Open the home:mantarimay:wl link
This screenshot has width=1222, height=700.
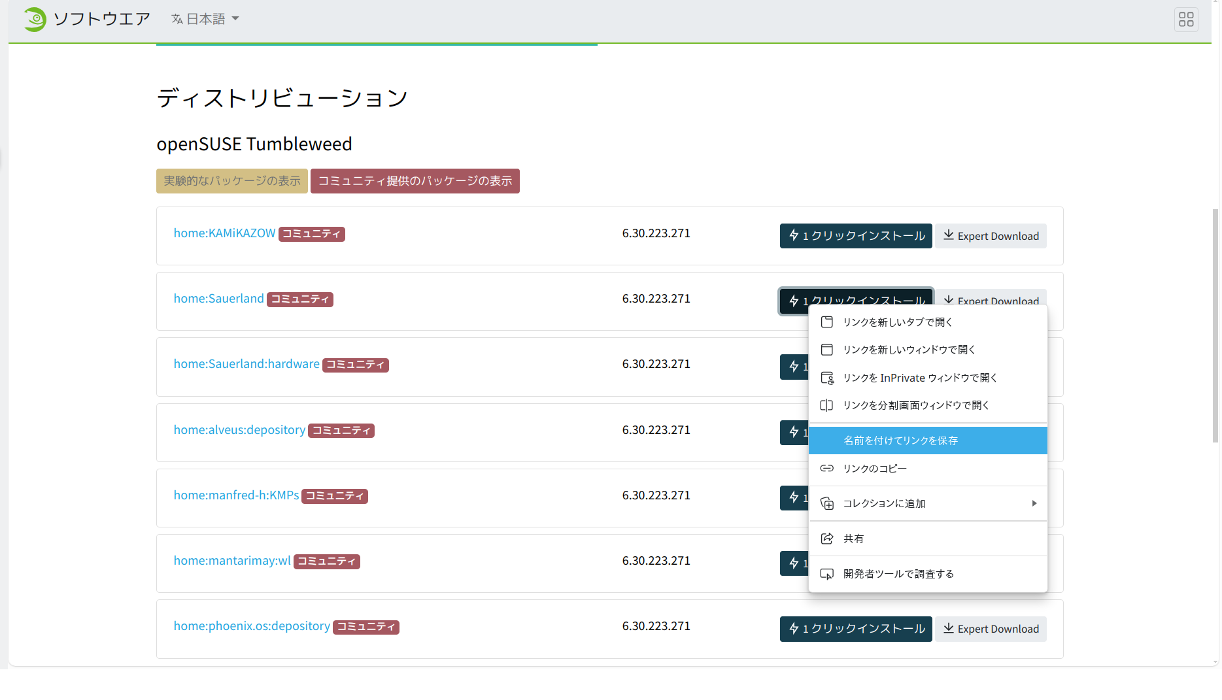click(x=232, y=561)
